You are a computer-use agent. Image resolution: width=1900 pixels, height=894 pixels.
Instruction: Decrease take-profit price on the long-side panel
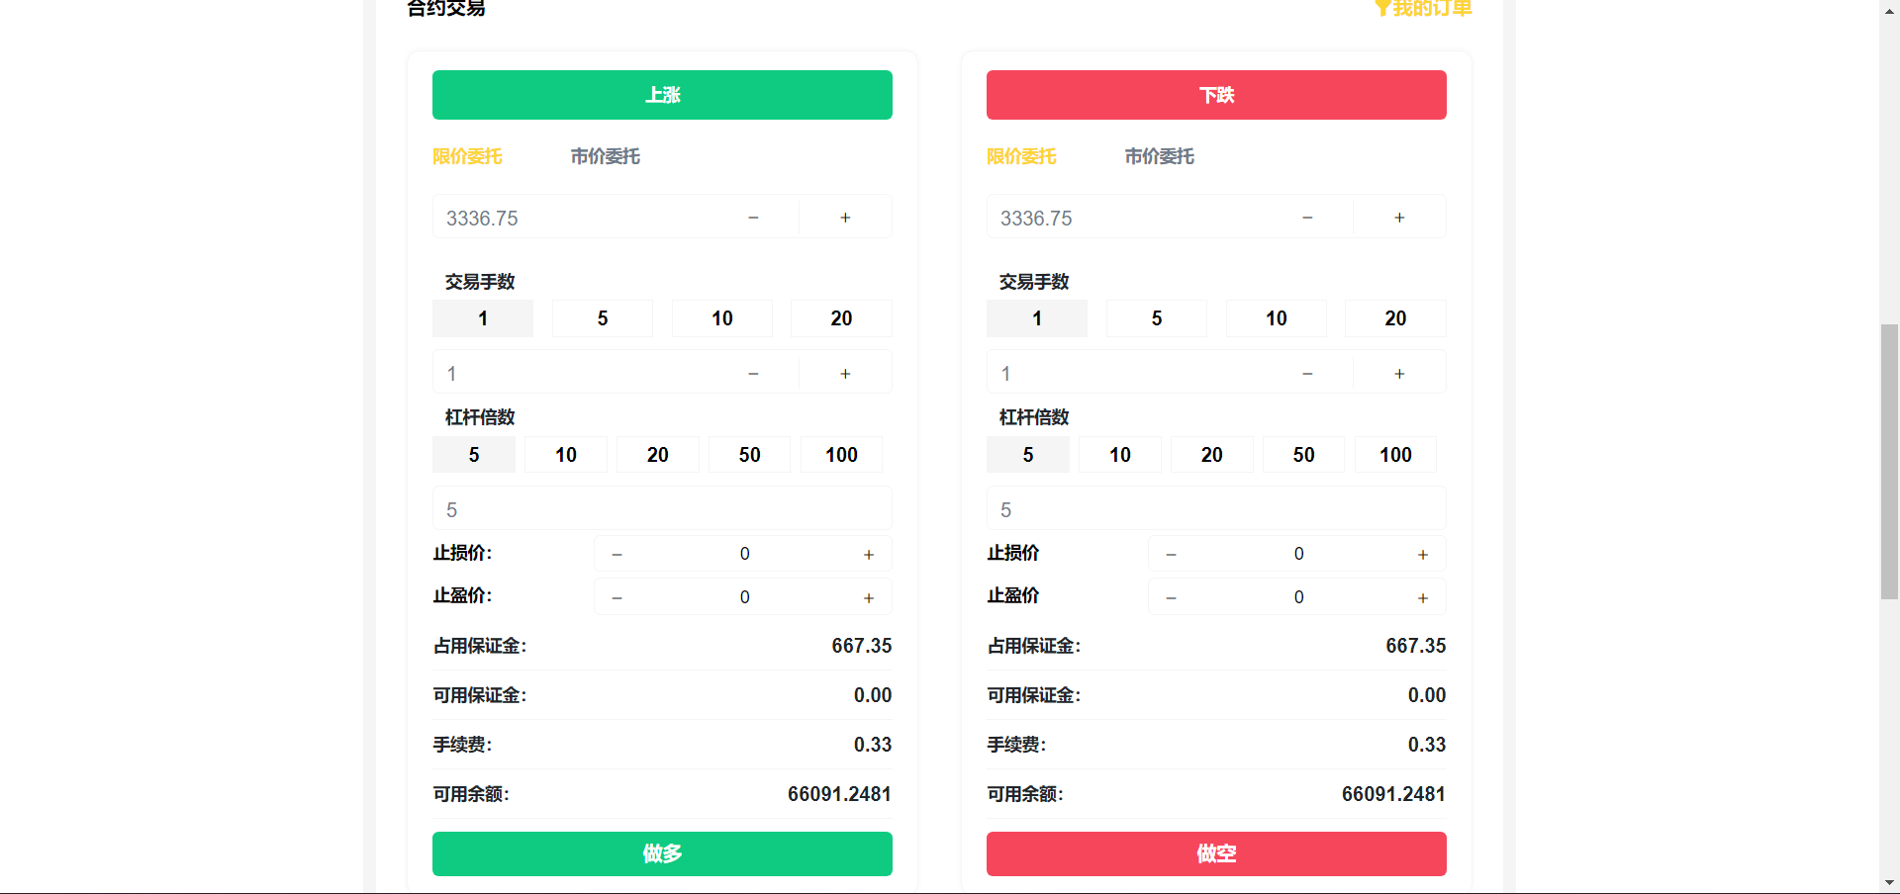tap(617, 598)
